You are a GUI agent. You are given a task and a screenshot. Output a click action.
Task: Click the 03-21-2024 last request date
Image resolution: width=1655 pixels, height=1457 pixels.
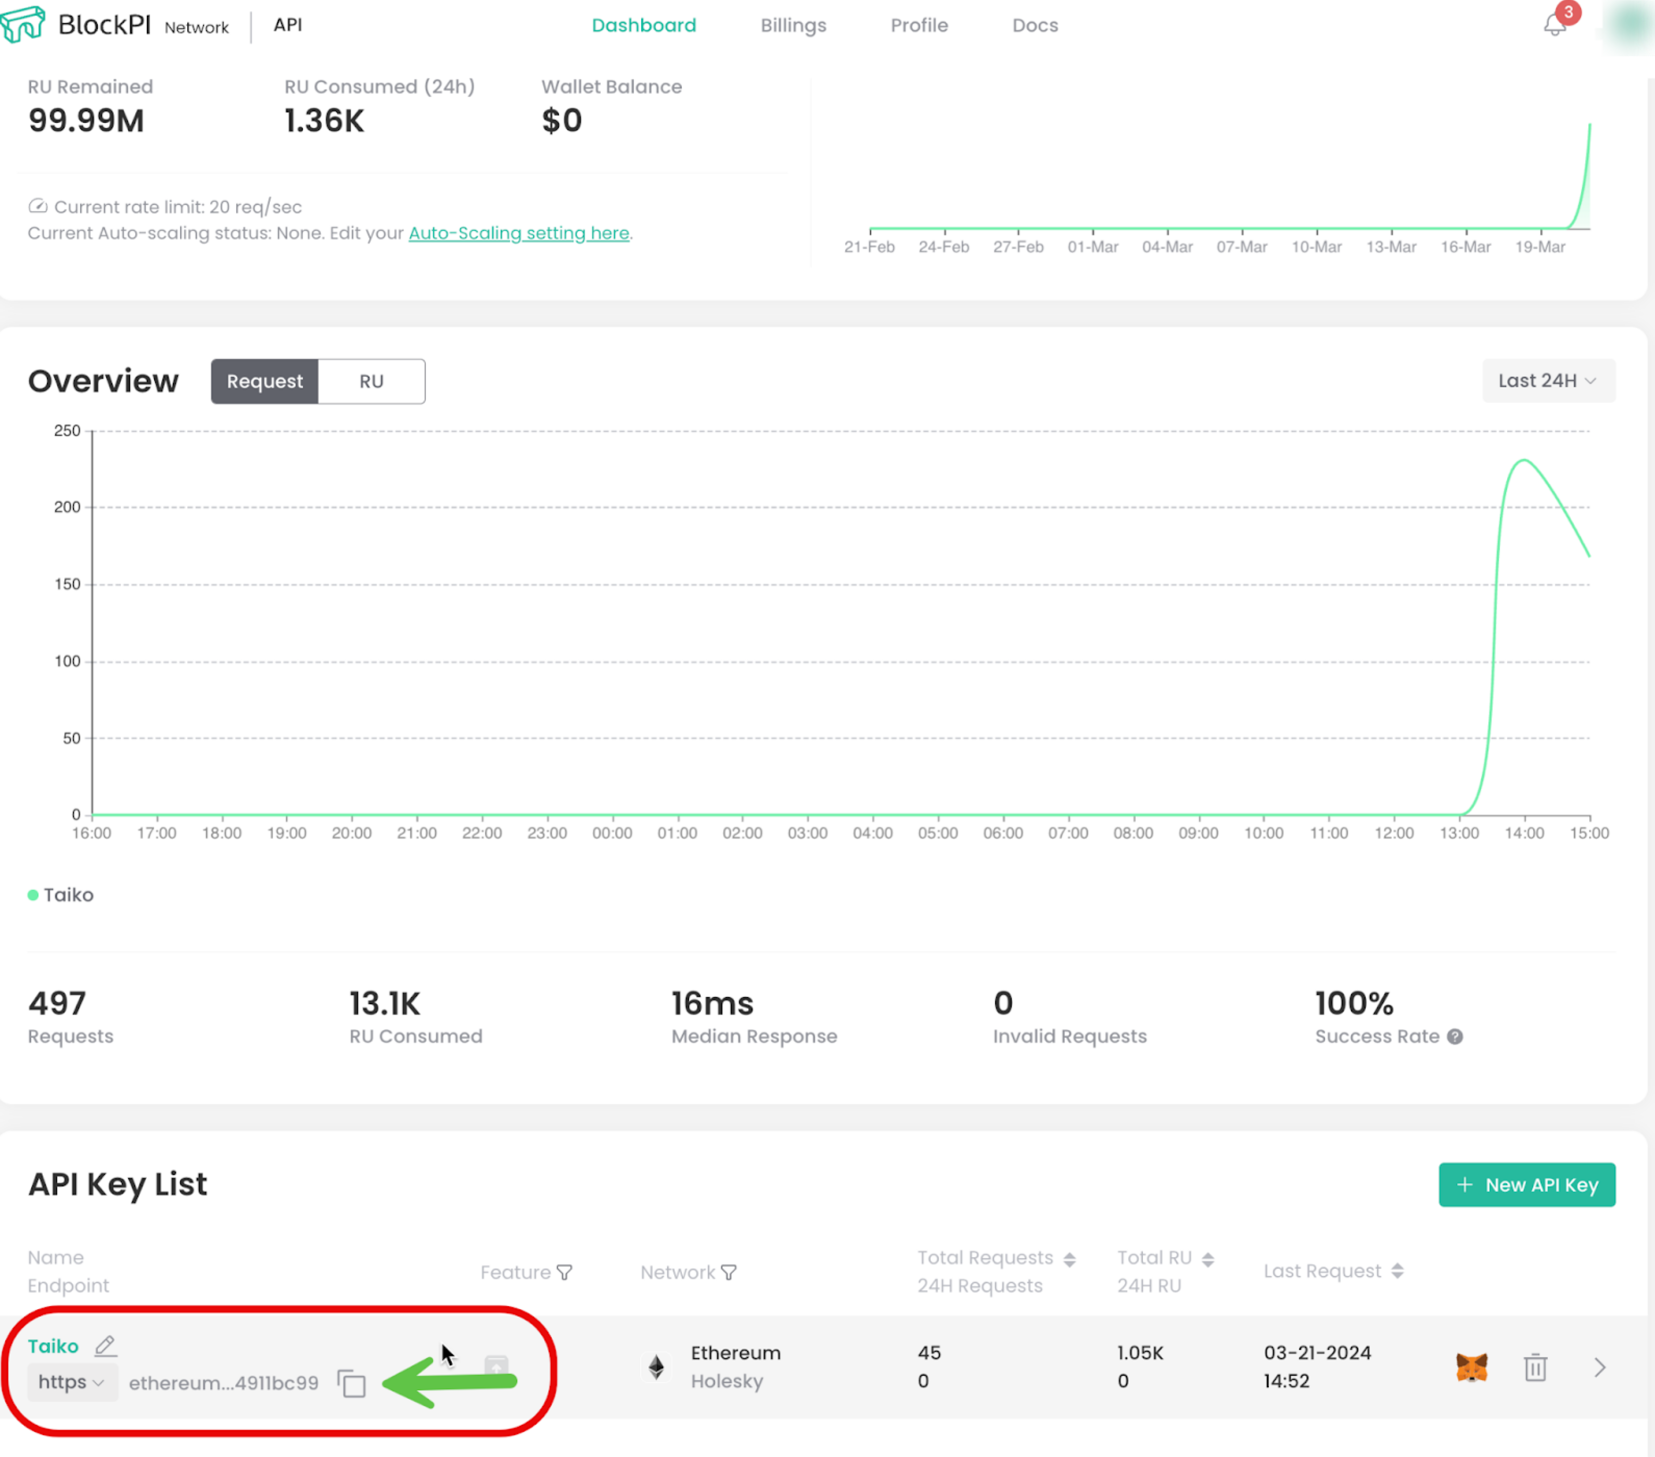[1317, 1352]
